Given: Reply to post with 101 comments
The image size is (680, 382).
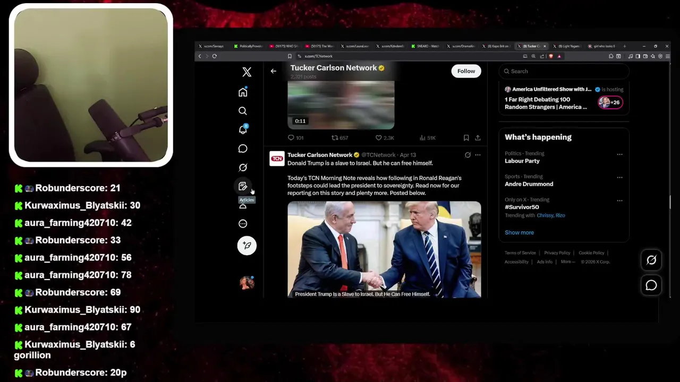Looking at the screenshot, I should [295, 137].
